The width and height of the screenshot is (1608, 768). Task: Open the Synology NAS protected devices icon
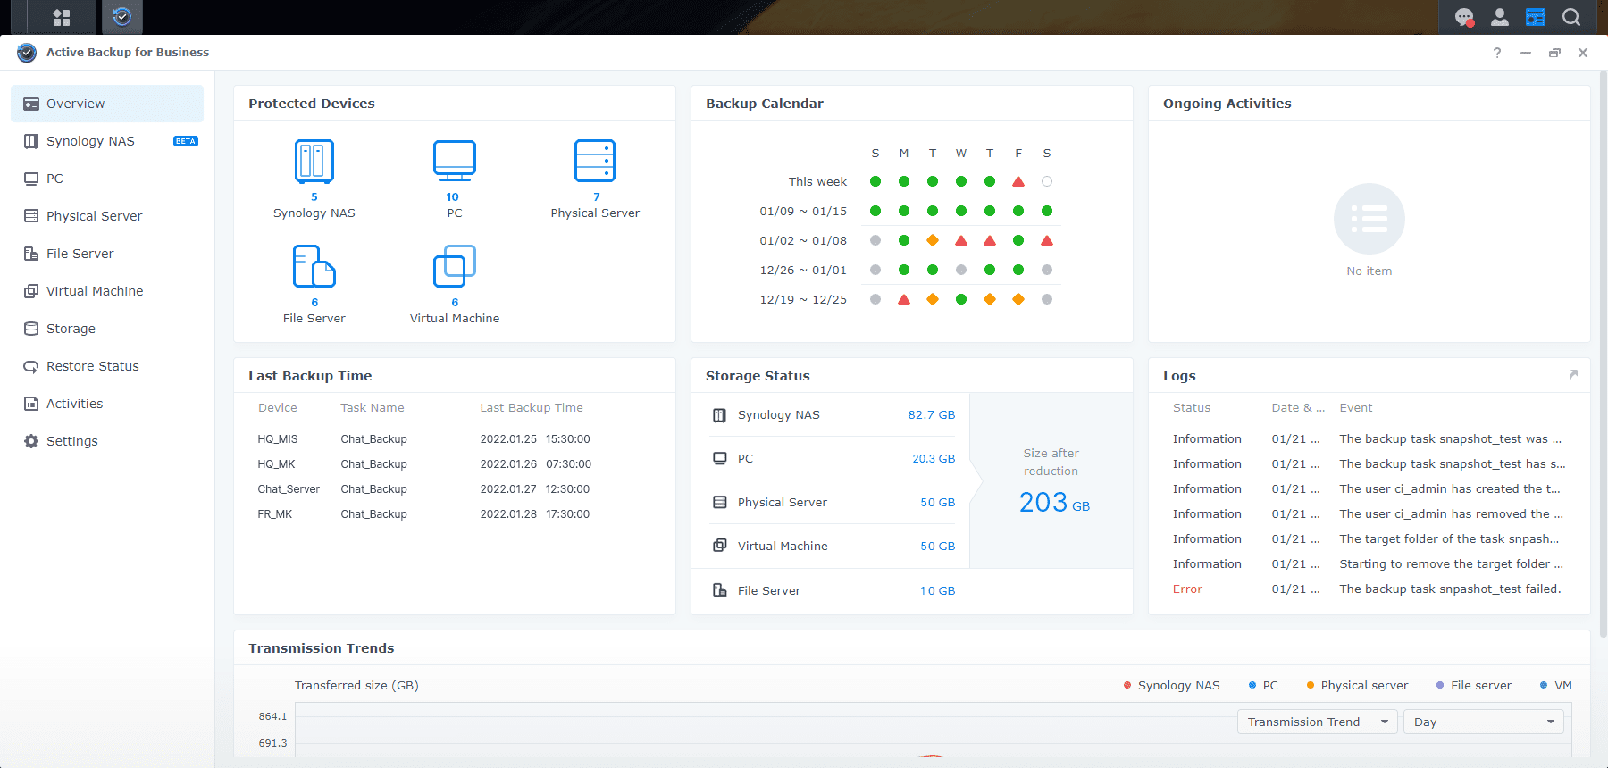(314, 162)
